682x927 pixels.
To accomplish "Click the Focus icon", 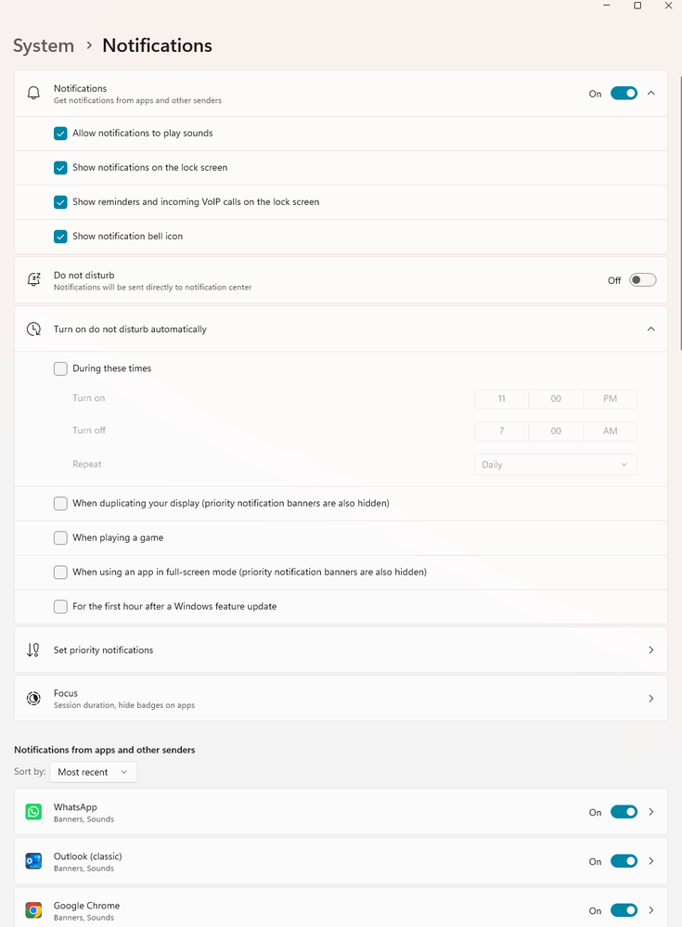I will (x=34, y=699).
